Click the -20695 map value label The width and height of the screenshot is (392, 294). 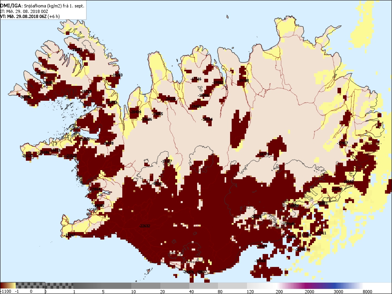(47, 83)
